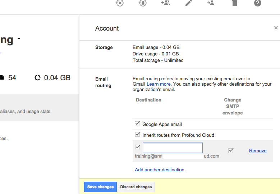The image size is (280, 194).
Task: Toggle the custom destination row checkbox
Action: 138,147
